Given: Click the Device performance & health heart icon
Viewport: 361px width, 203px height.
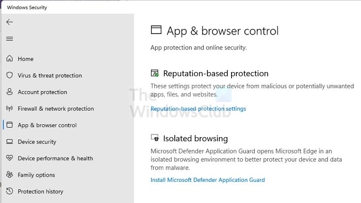Looking at the screenshot, I should pyautogui.click(x=9, y=158).
